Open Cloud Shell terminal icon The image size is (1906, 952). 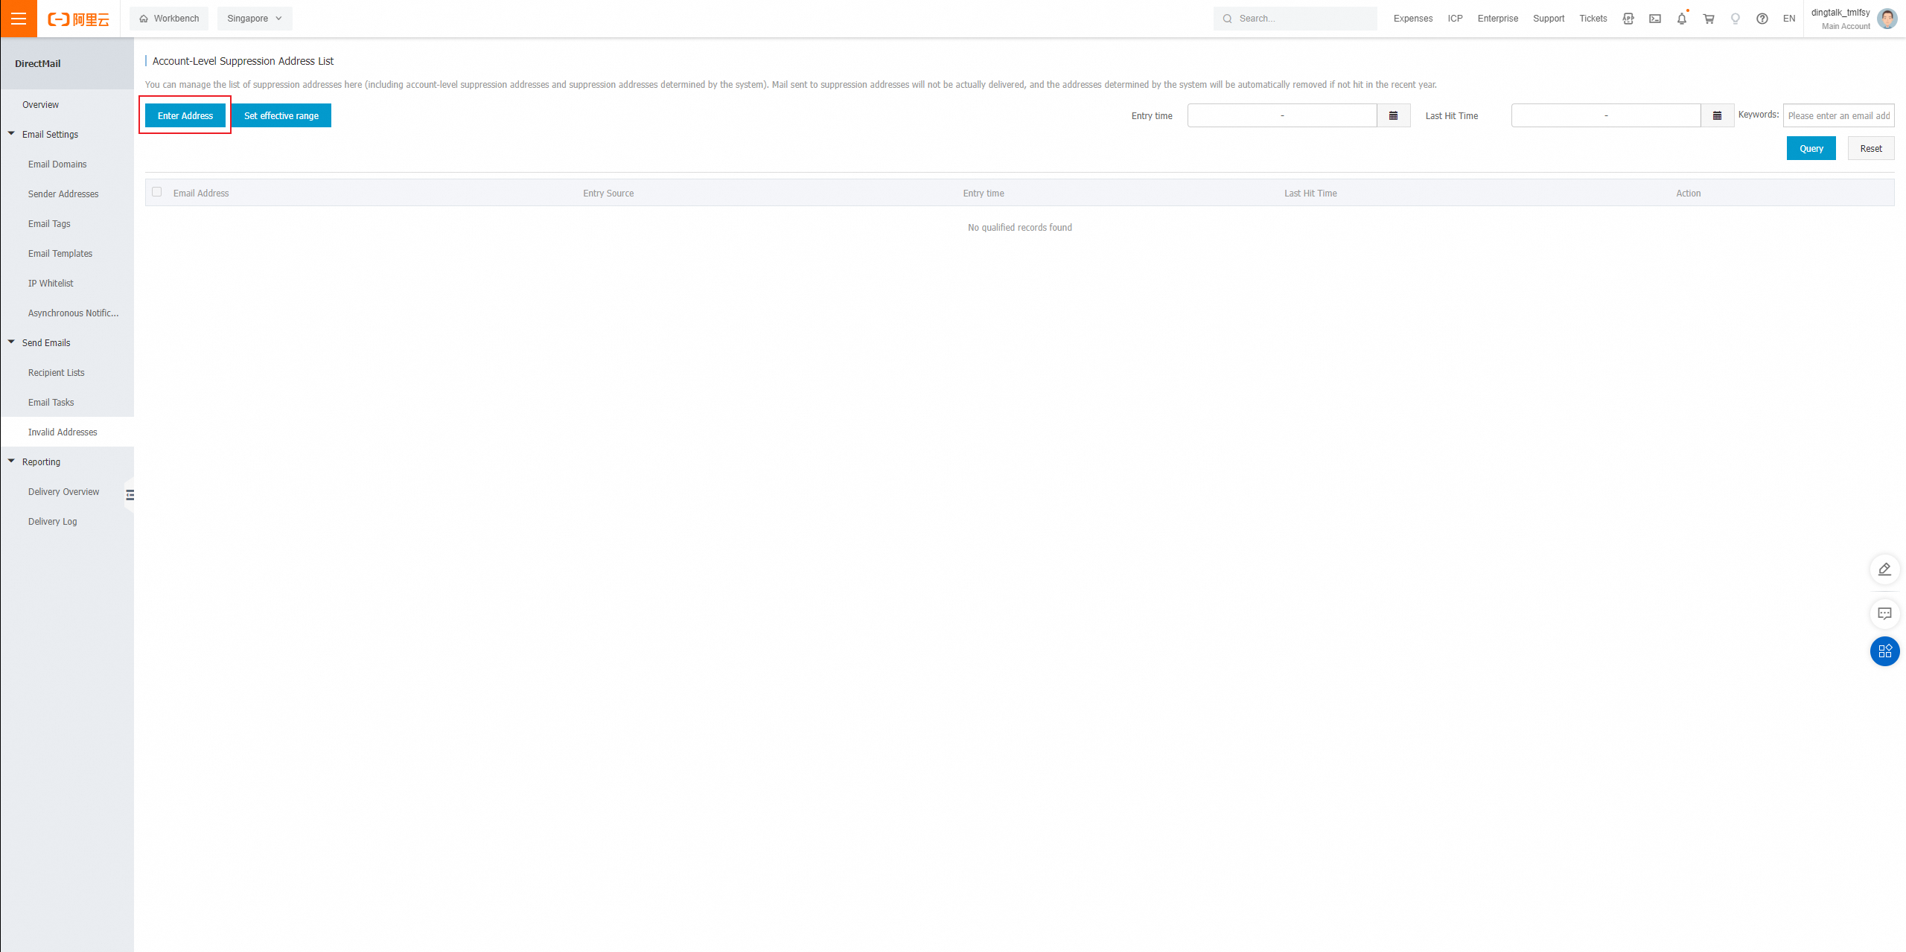(1654, 19)
